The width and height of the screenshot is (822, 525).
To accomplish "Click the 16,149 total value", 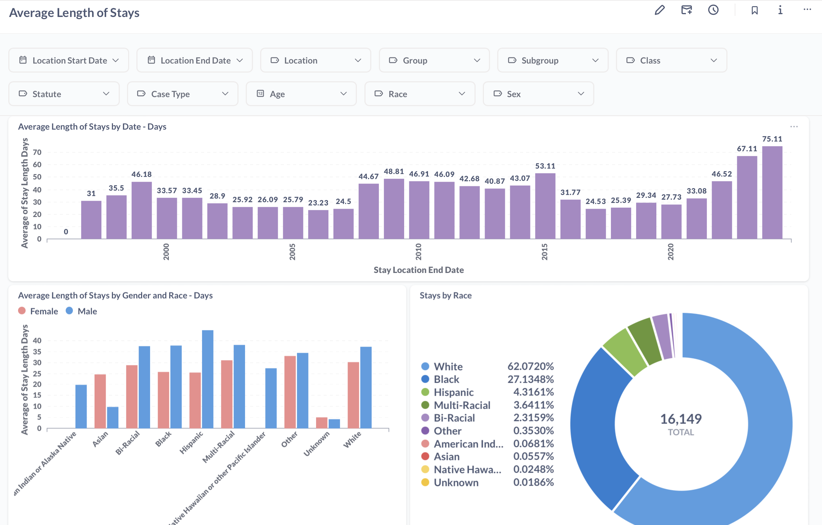I will click(681, 419).
